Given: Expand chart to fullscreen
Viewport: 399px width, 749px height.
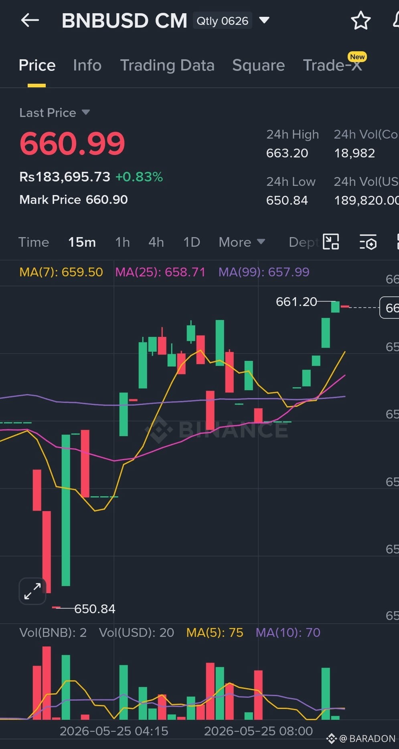Looking at the screenshot, I should point(32,591).
